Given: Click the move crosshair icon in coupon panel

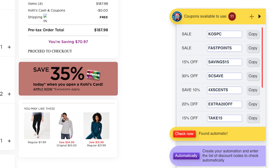Looking at the screenshot, I should point(251,16).
